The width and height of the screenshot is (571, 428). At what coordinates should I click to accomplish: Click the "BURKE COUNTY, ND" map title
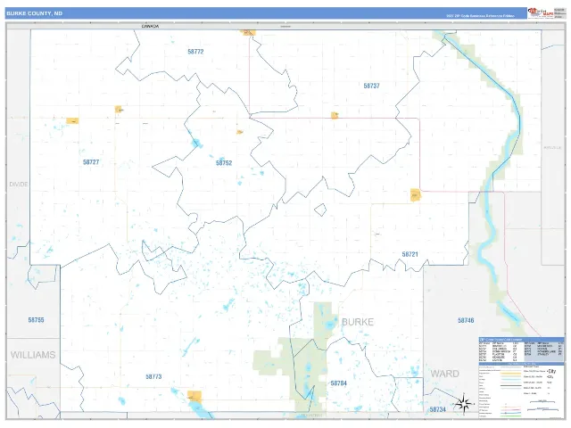34,13
